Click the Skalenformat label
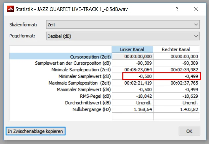 pos(23,25)
